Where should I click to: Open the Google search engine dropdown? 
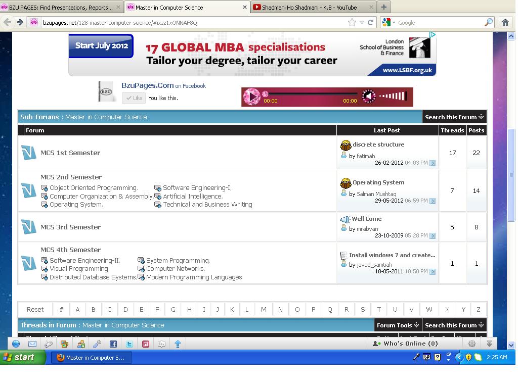pos(387,22)
